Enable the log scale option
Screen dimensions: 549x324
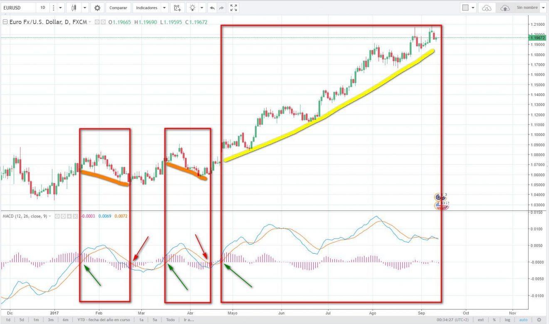(x=508, y=319)
